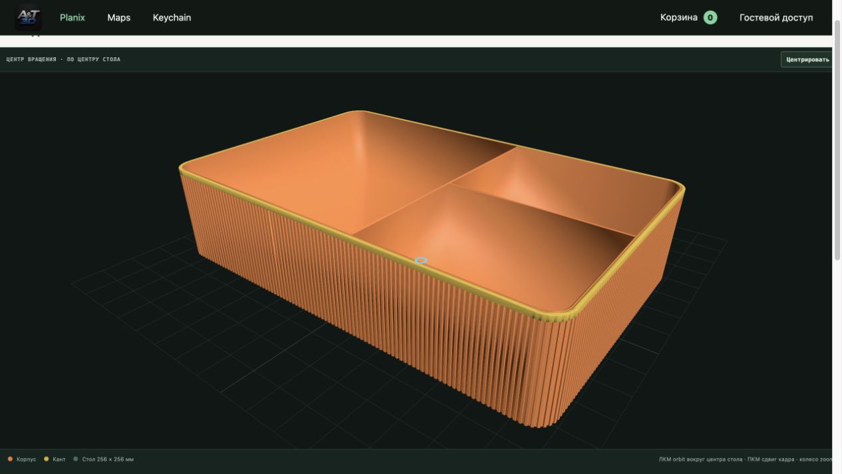The image size is (842, 474).
Task: Click the green cart counter badge
Action: 710,17
